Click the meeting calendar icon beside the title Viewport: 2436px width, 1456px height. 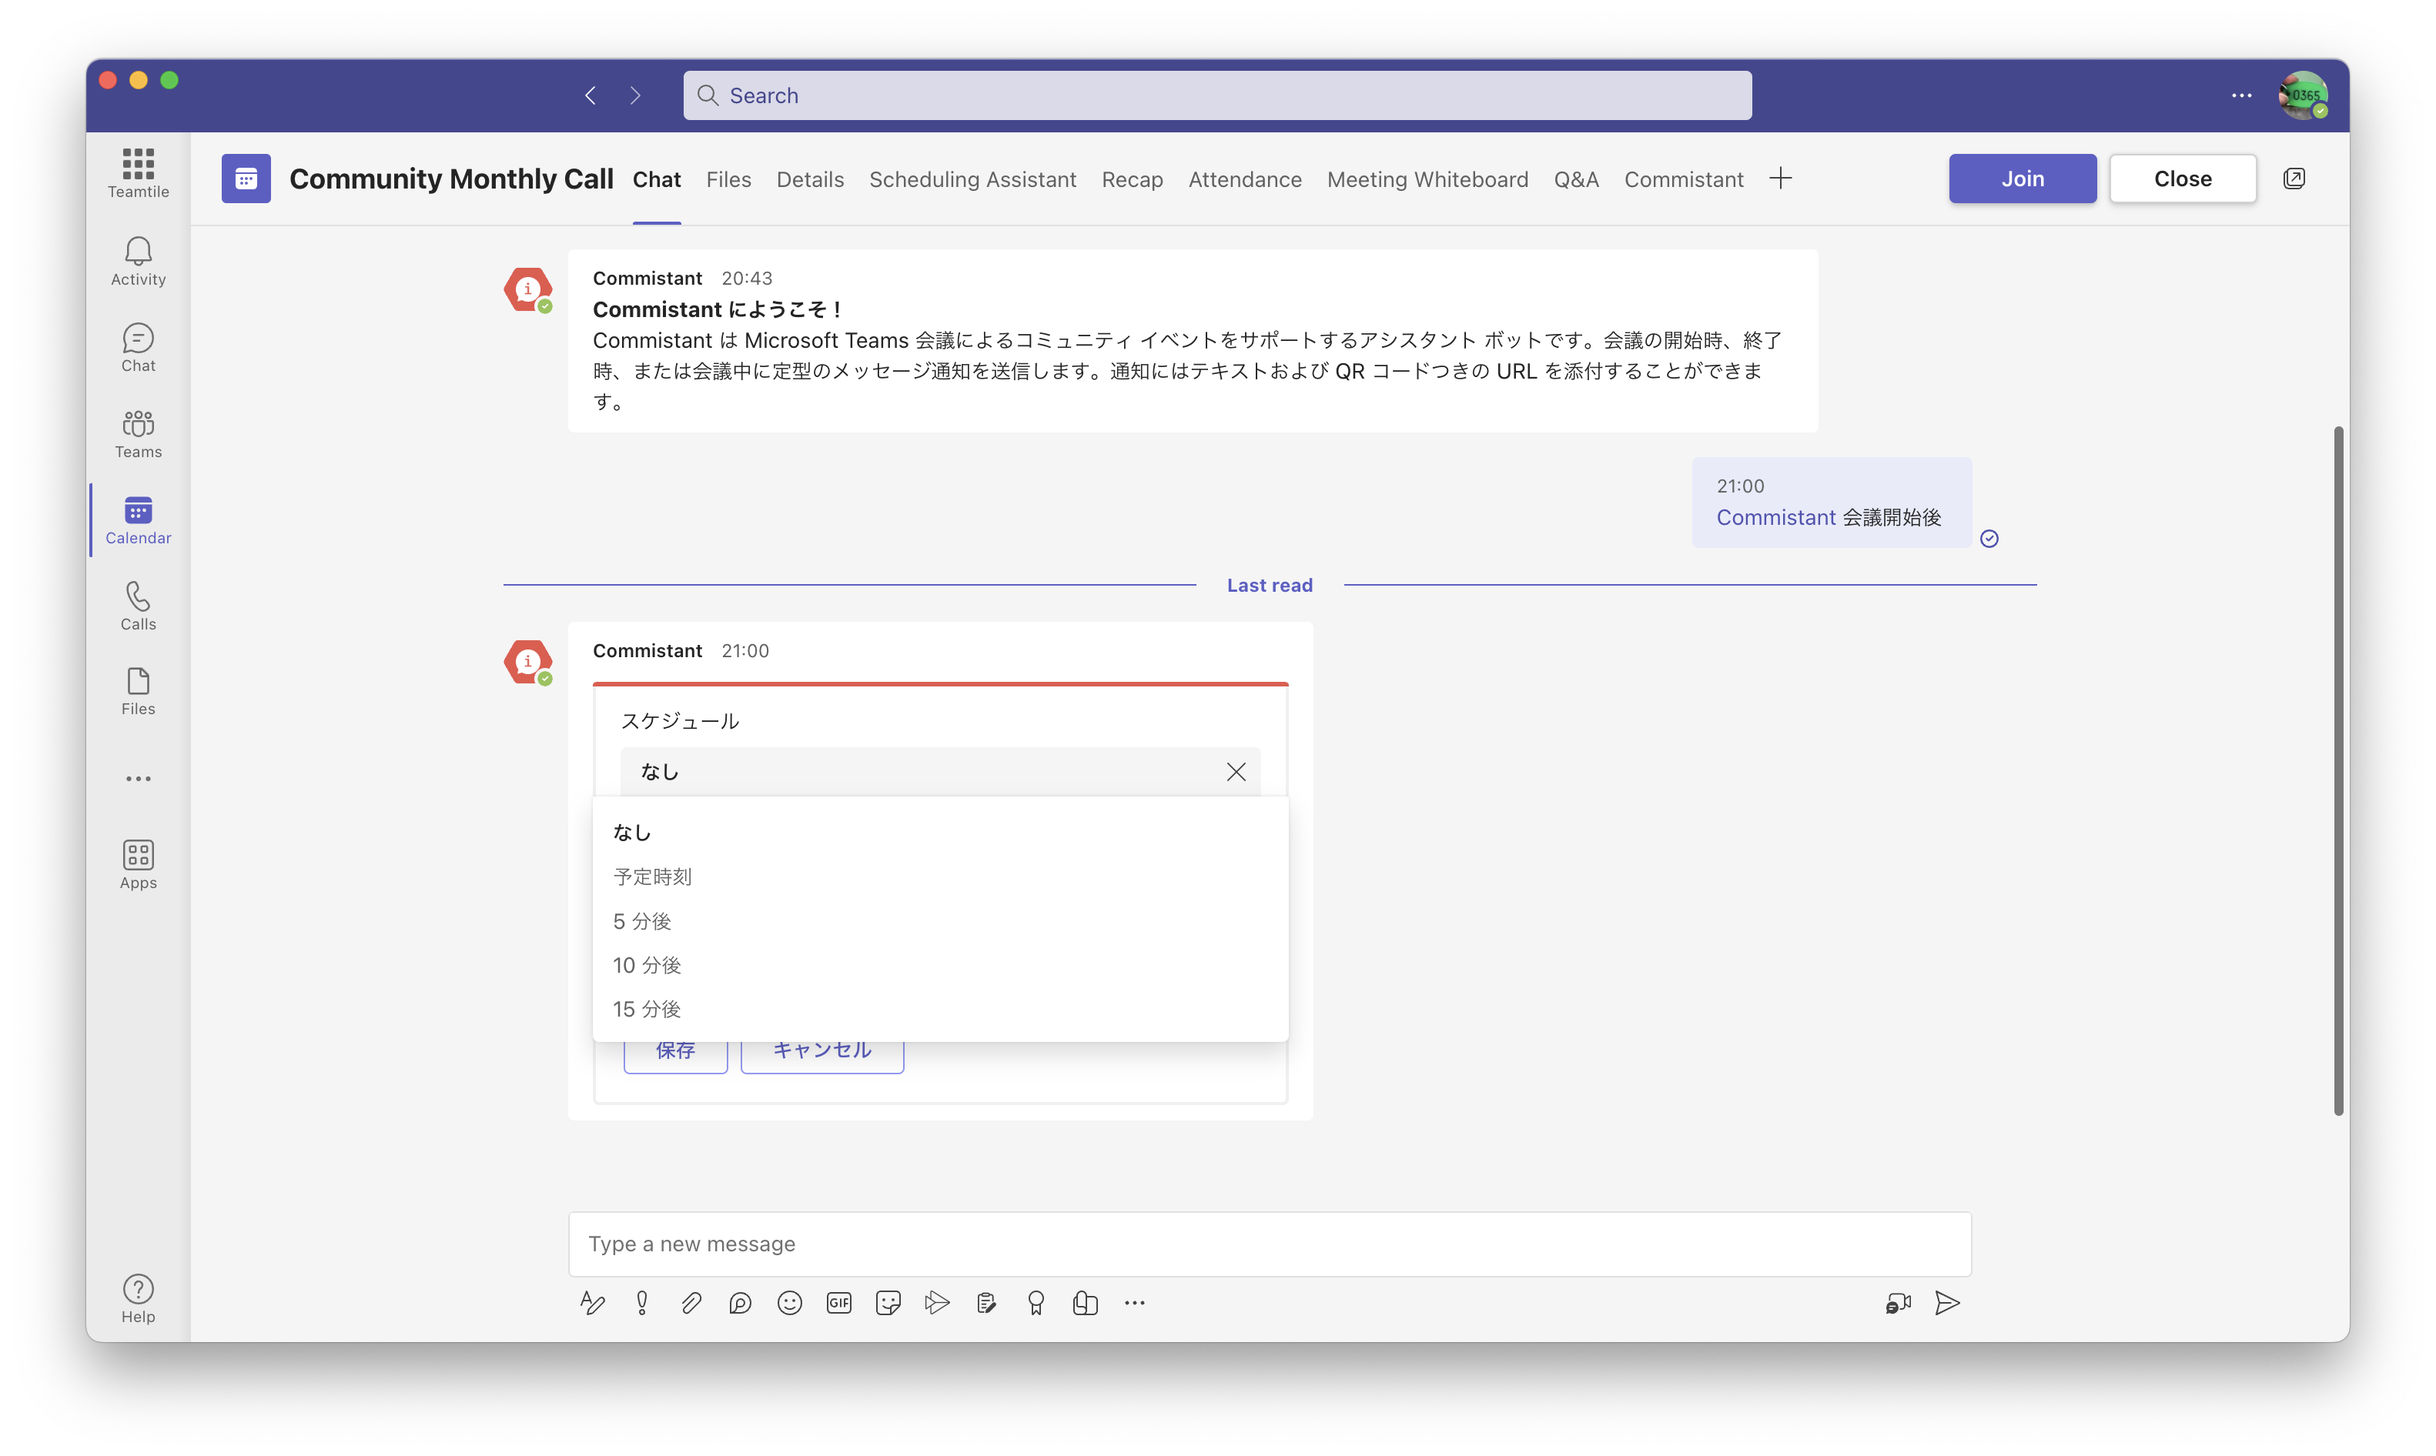click(246, 179)
